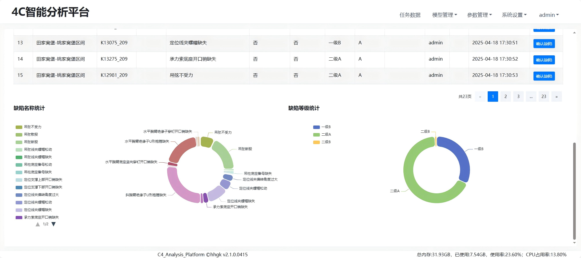The image size is (581, 258).
Task: Expand the 系统设置 dropdown menu
Action: tap(514, 15)
